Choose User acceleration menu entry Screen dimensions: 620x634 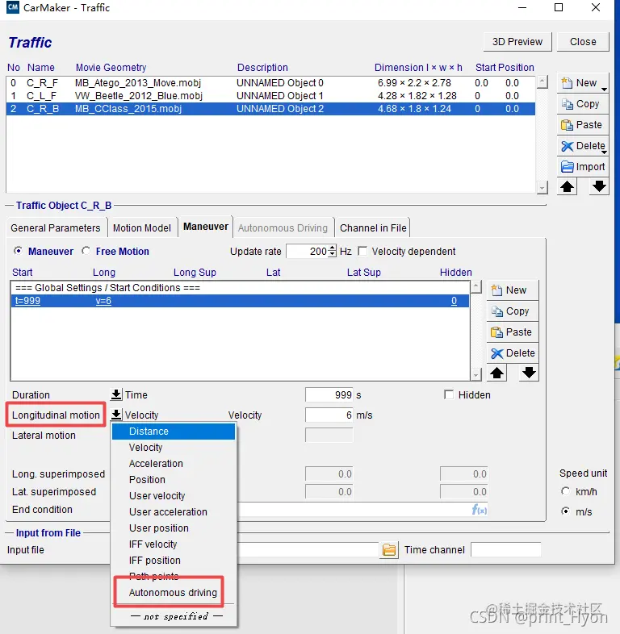coord(174,512)
